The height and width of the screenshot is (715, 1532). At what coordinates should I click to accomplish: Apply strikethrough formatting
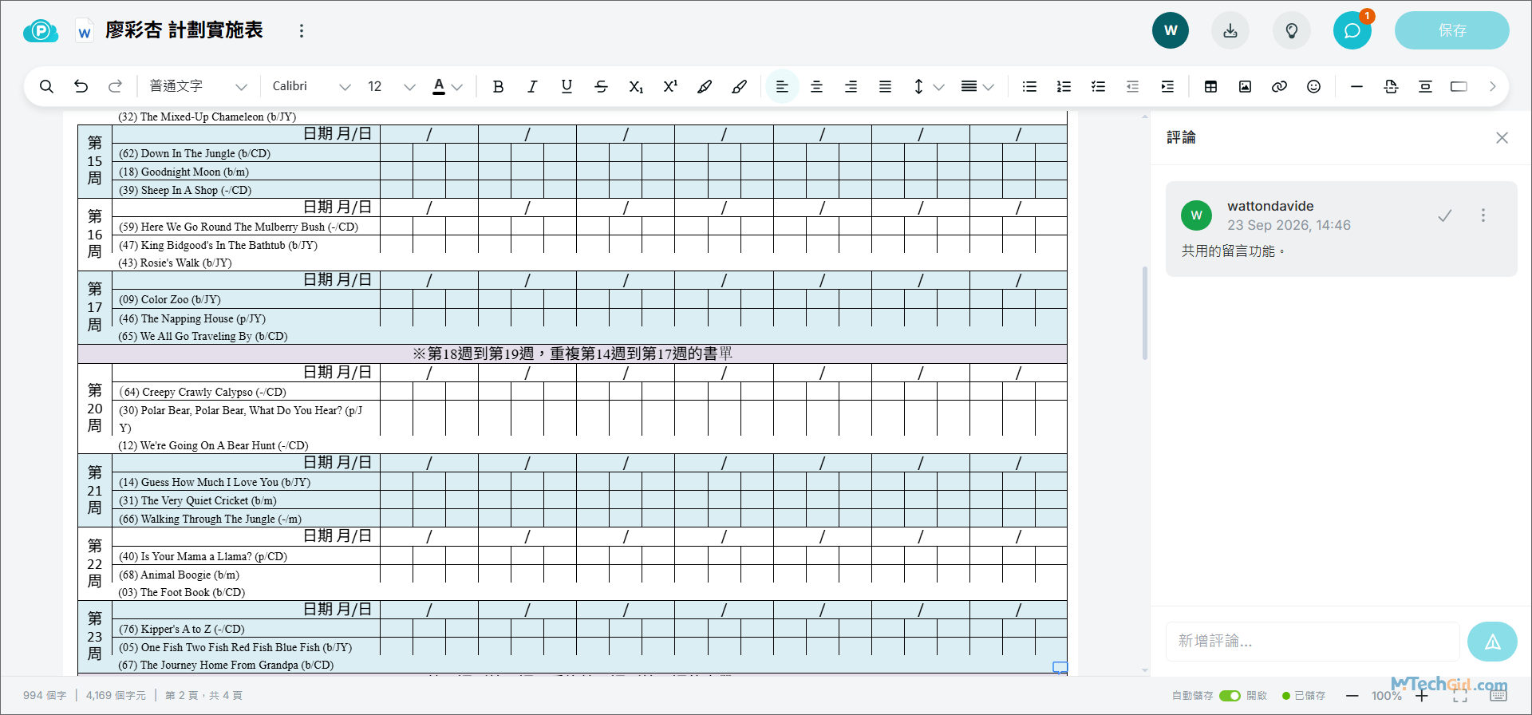(601, 86)
